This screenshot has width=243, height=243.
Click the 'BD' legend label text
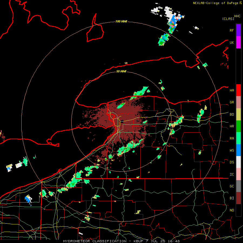click(x=232, y=114)
